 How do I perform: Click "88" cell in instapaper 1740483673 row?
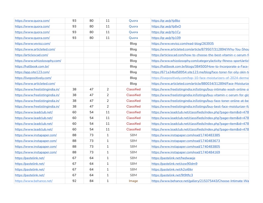point(74,141)
